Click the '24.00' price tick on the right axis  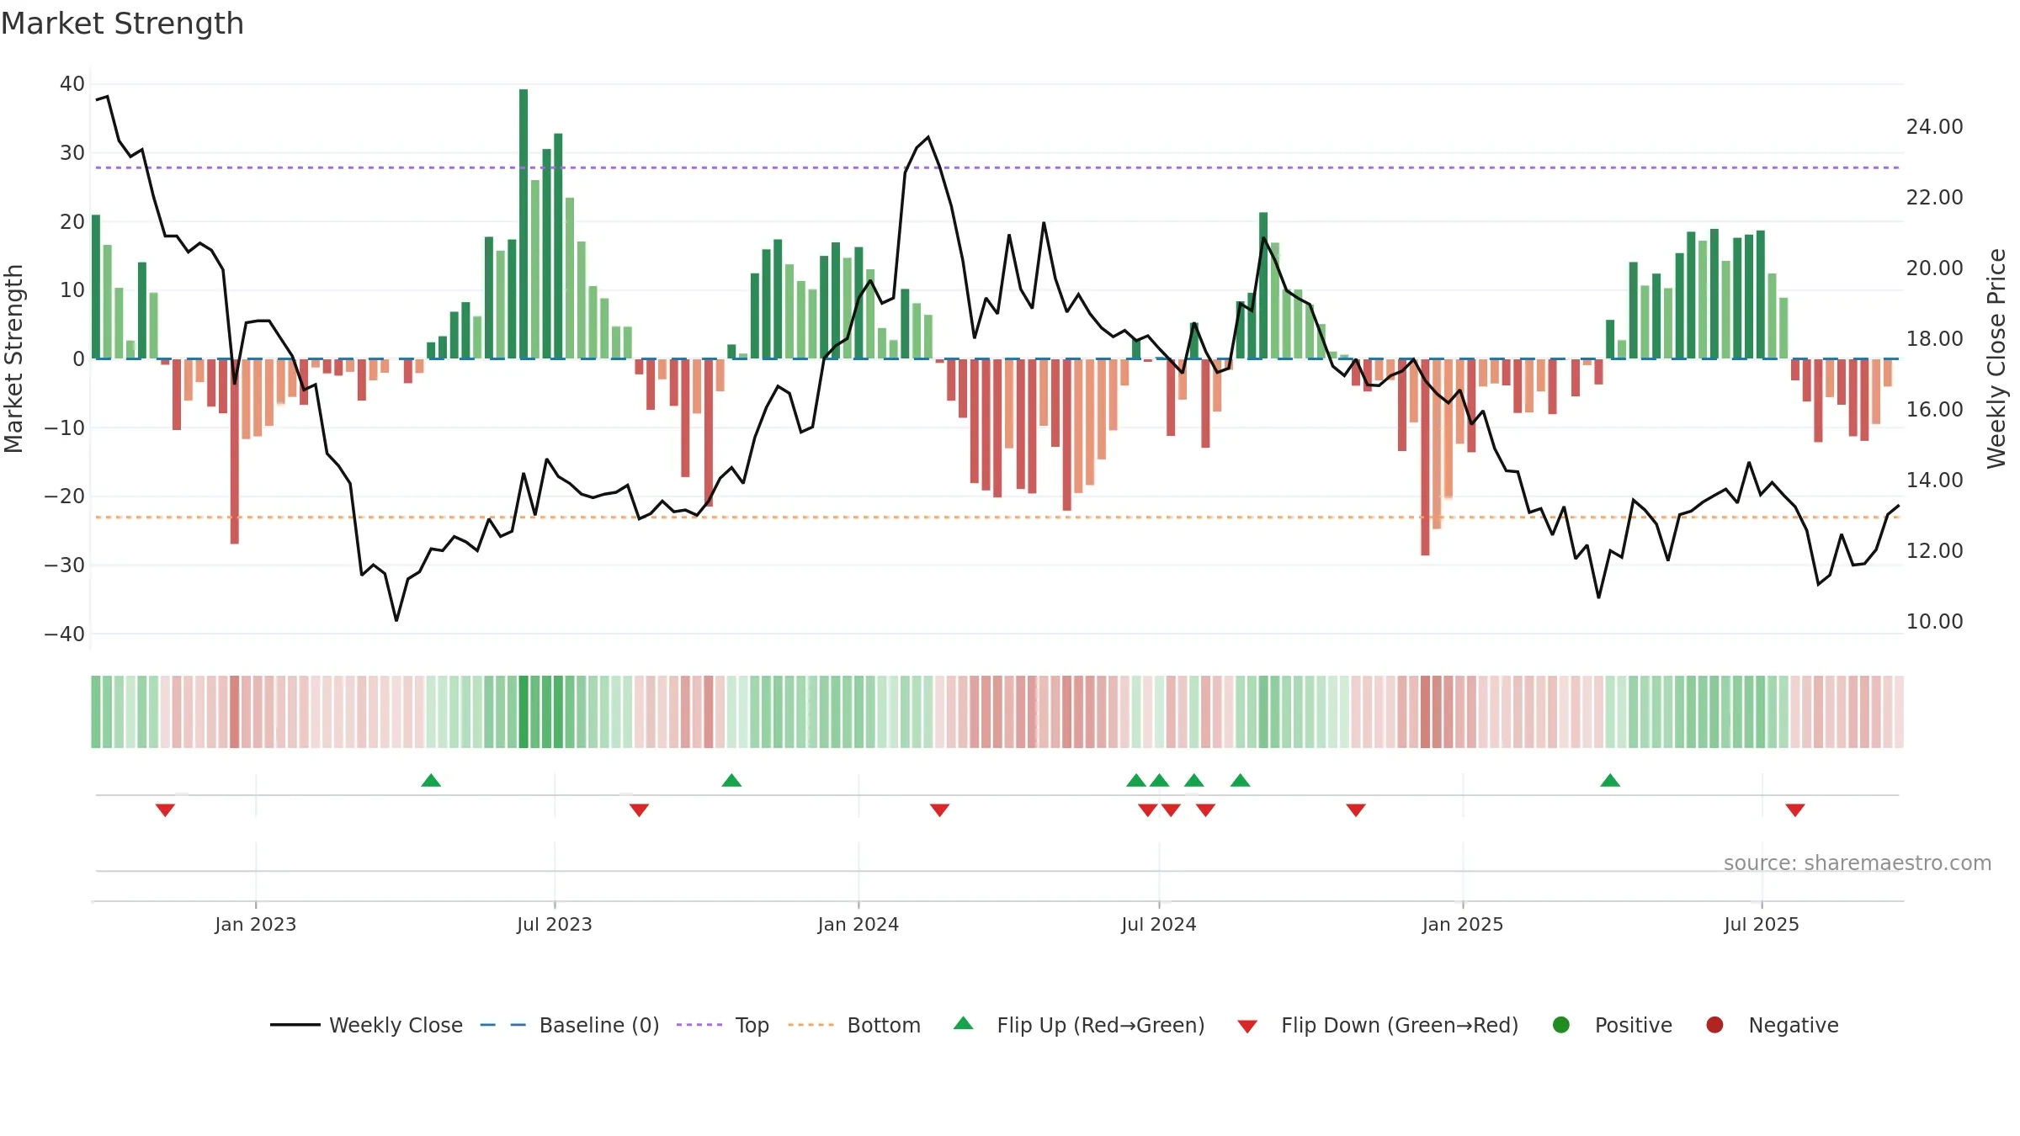[x=1934, y=126]
